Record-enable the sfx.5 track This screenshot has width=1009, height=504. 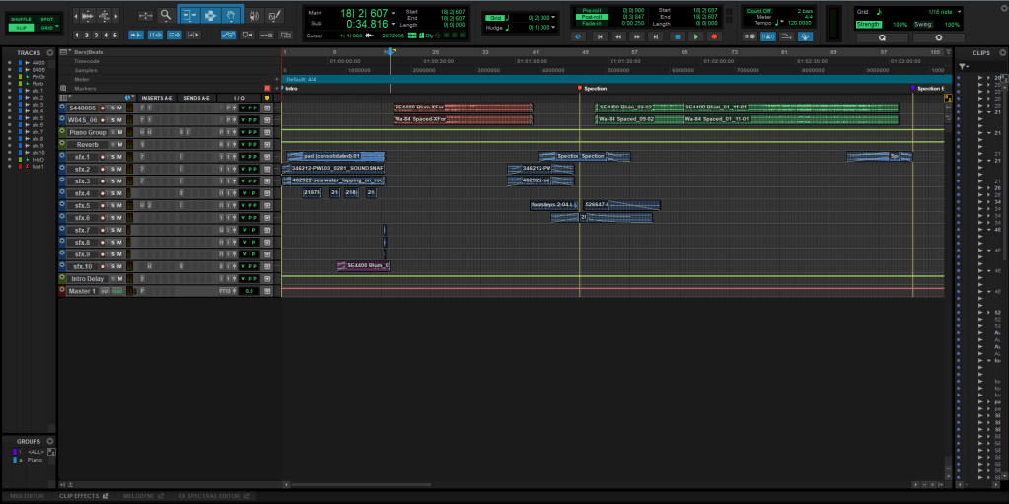click(x=103, y=205)
